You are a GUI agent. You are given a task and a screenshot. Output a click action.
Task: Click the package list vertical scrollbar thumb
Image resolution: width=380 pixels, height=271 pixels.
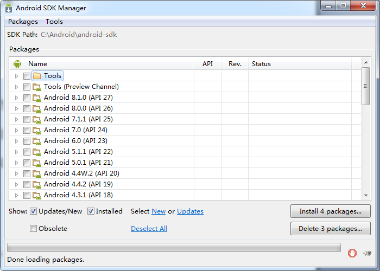[x=366, y=86]
